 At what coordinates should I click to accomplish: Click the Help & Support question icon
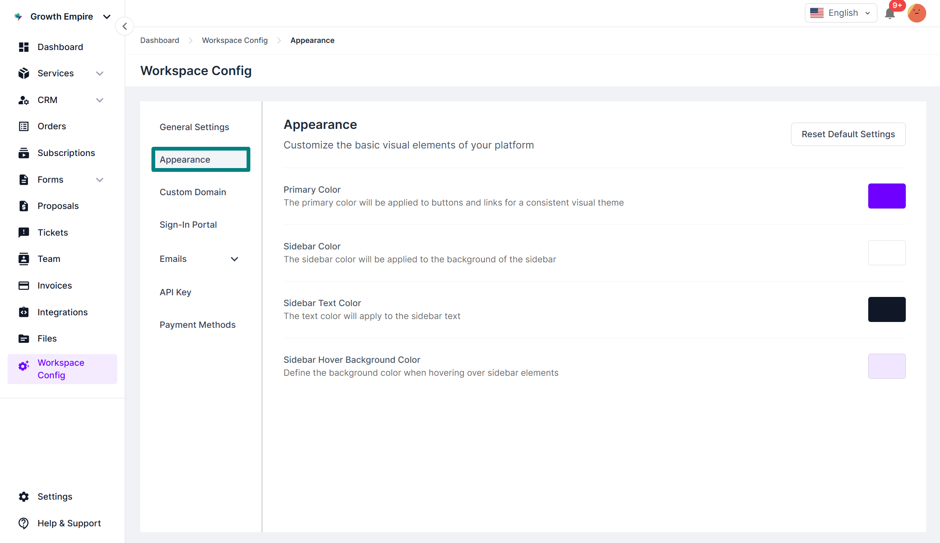(x=24, y=523)
